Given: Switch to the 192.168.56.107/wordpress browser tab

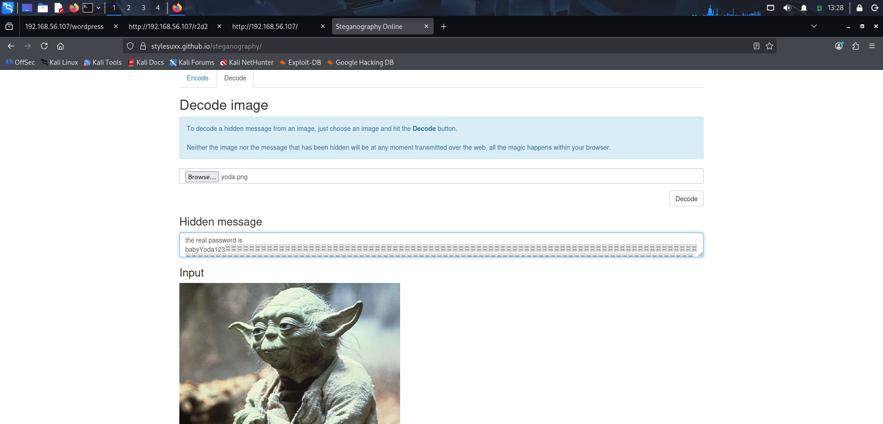Looking at the screenshot, I should 64,26.
